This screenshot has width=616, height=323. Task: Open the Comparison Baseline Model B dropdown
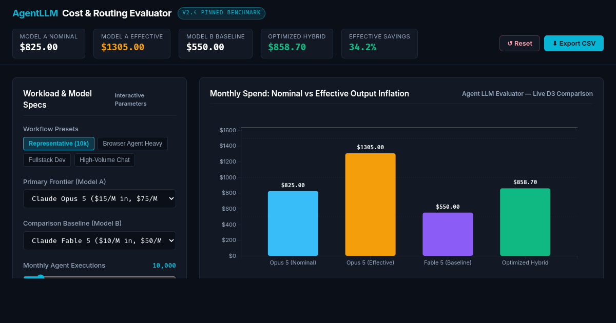[100, 240]
